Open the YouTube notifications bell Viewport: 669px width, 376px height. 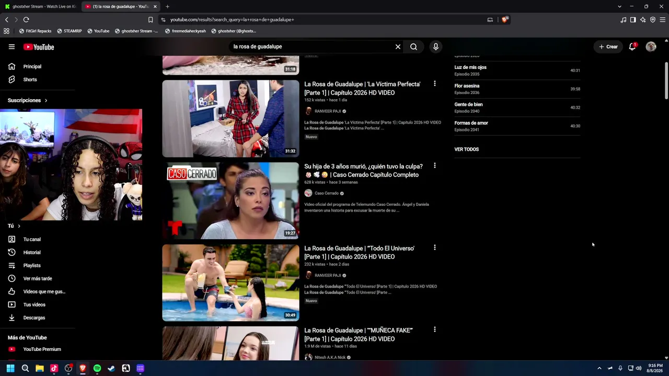(632, 46)
